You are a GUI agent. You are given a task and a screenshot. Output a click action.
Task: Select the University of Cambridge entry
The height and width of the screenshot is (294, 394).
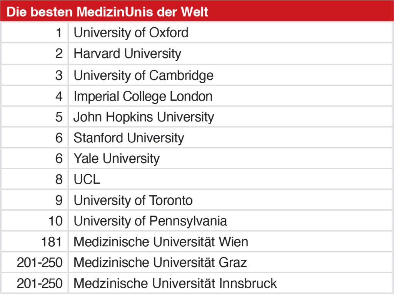click(x=144, y=75)
